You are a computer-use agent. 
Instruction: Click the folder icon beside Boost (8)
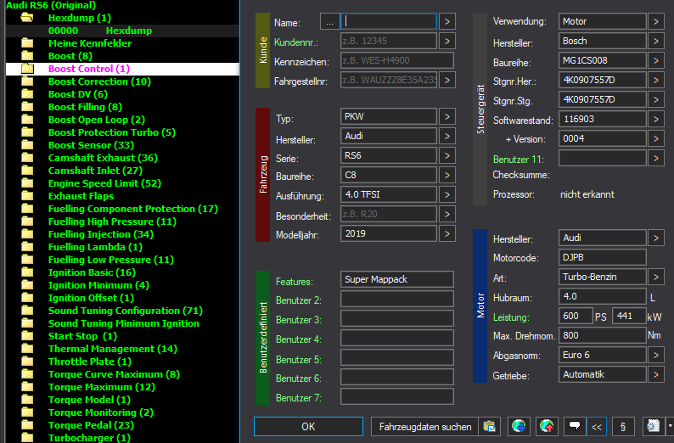tap(27, 56)
